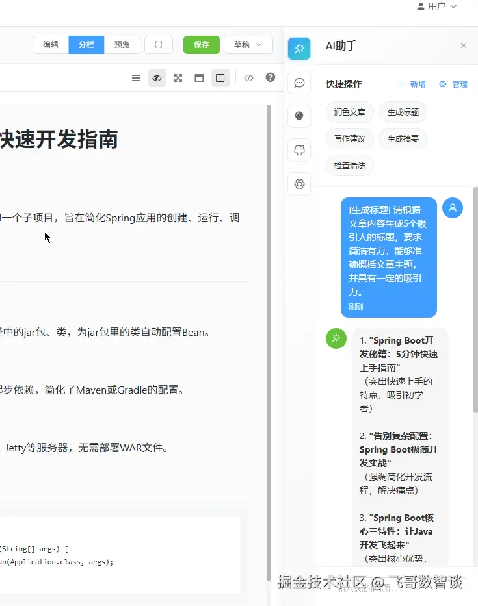Open the gear settings sidebar icon
Viewport: 478px width, 606px height.
tap(299, 184)
